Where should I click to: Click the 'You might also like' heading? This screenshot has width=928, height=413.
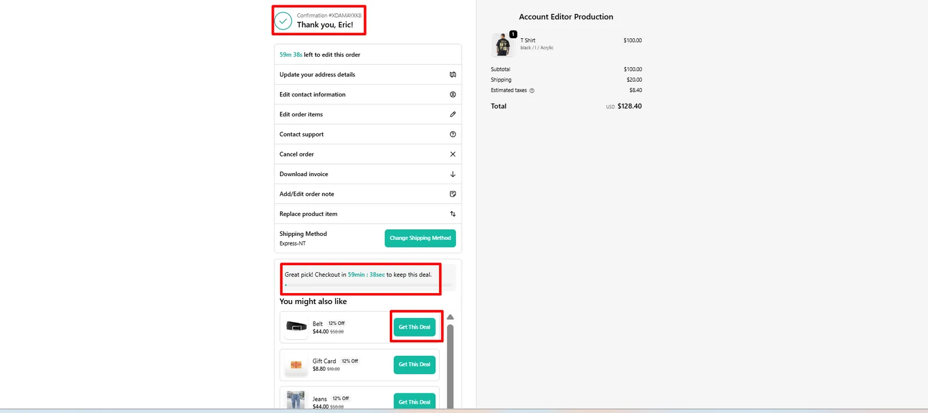pos(313,302)
